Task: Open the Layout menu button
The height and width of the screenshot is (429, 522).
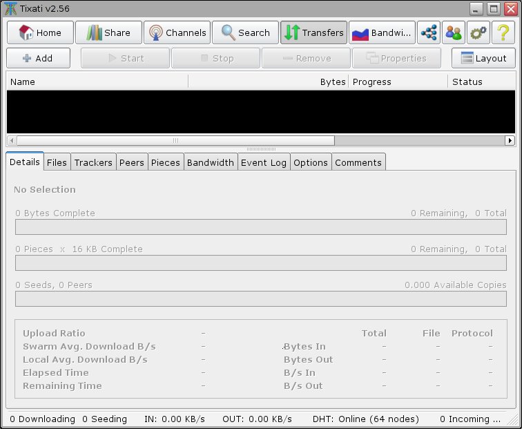Action: (483, 58)
